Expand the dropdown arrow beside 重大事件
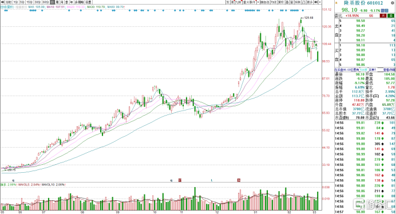The image size is (396, 214). [x=258, y=2]
